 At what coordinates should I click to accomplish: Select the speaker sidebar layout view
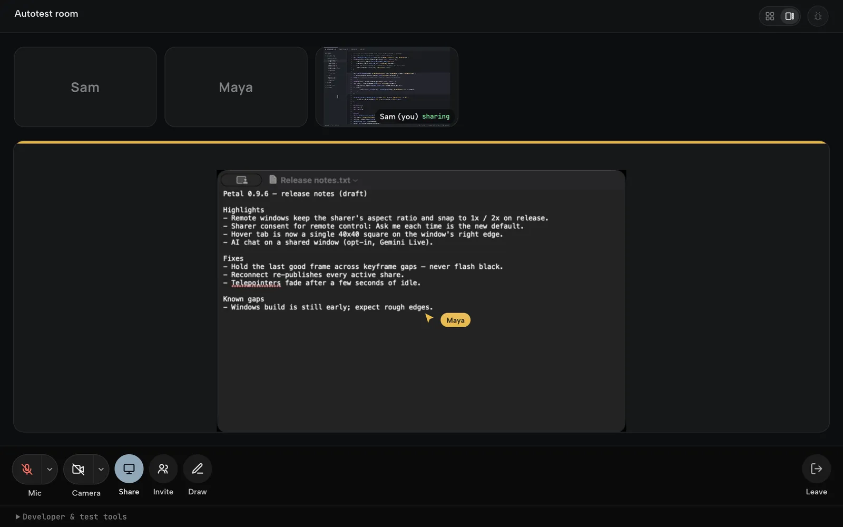[x=789, y=16]
